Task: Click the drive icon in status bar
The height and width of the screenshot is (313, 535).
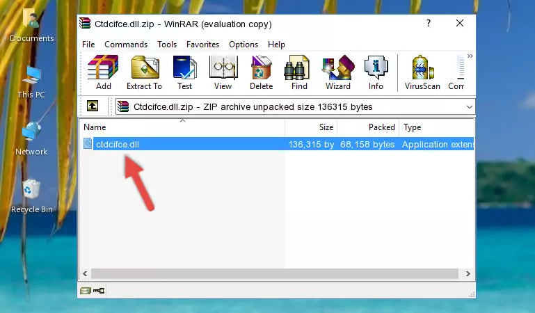Action: tap(86, 291)
